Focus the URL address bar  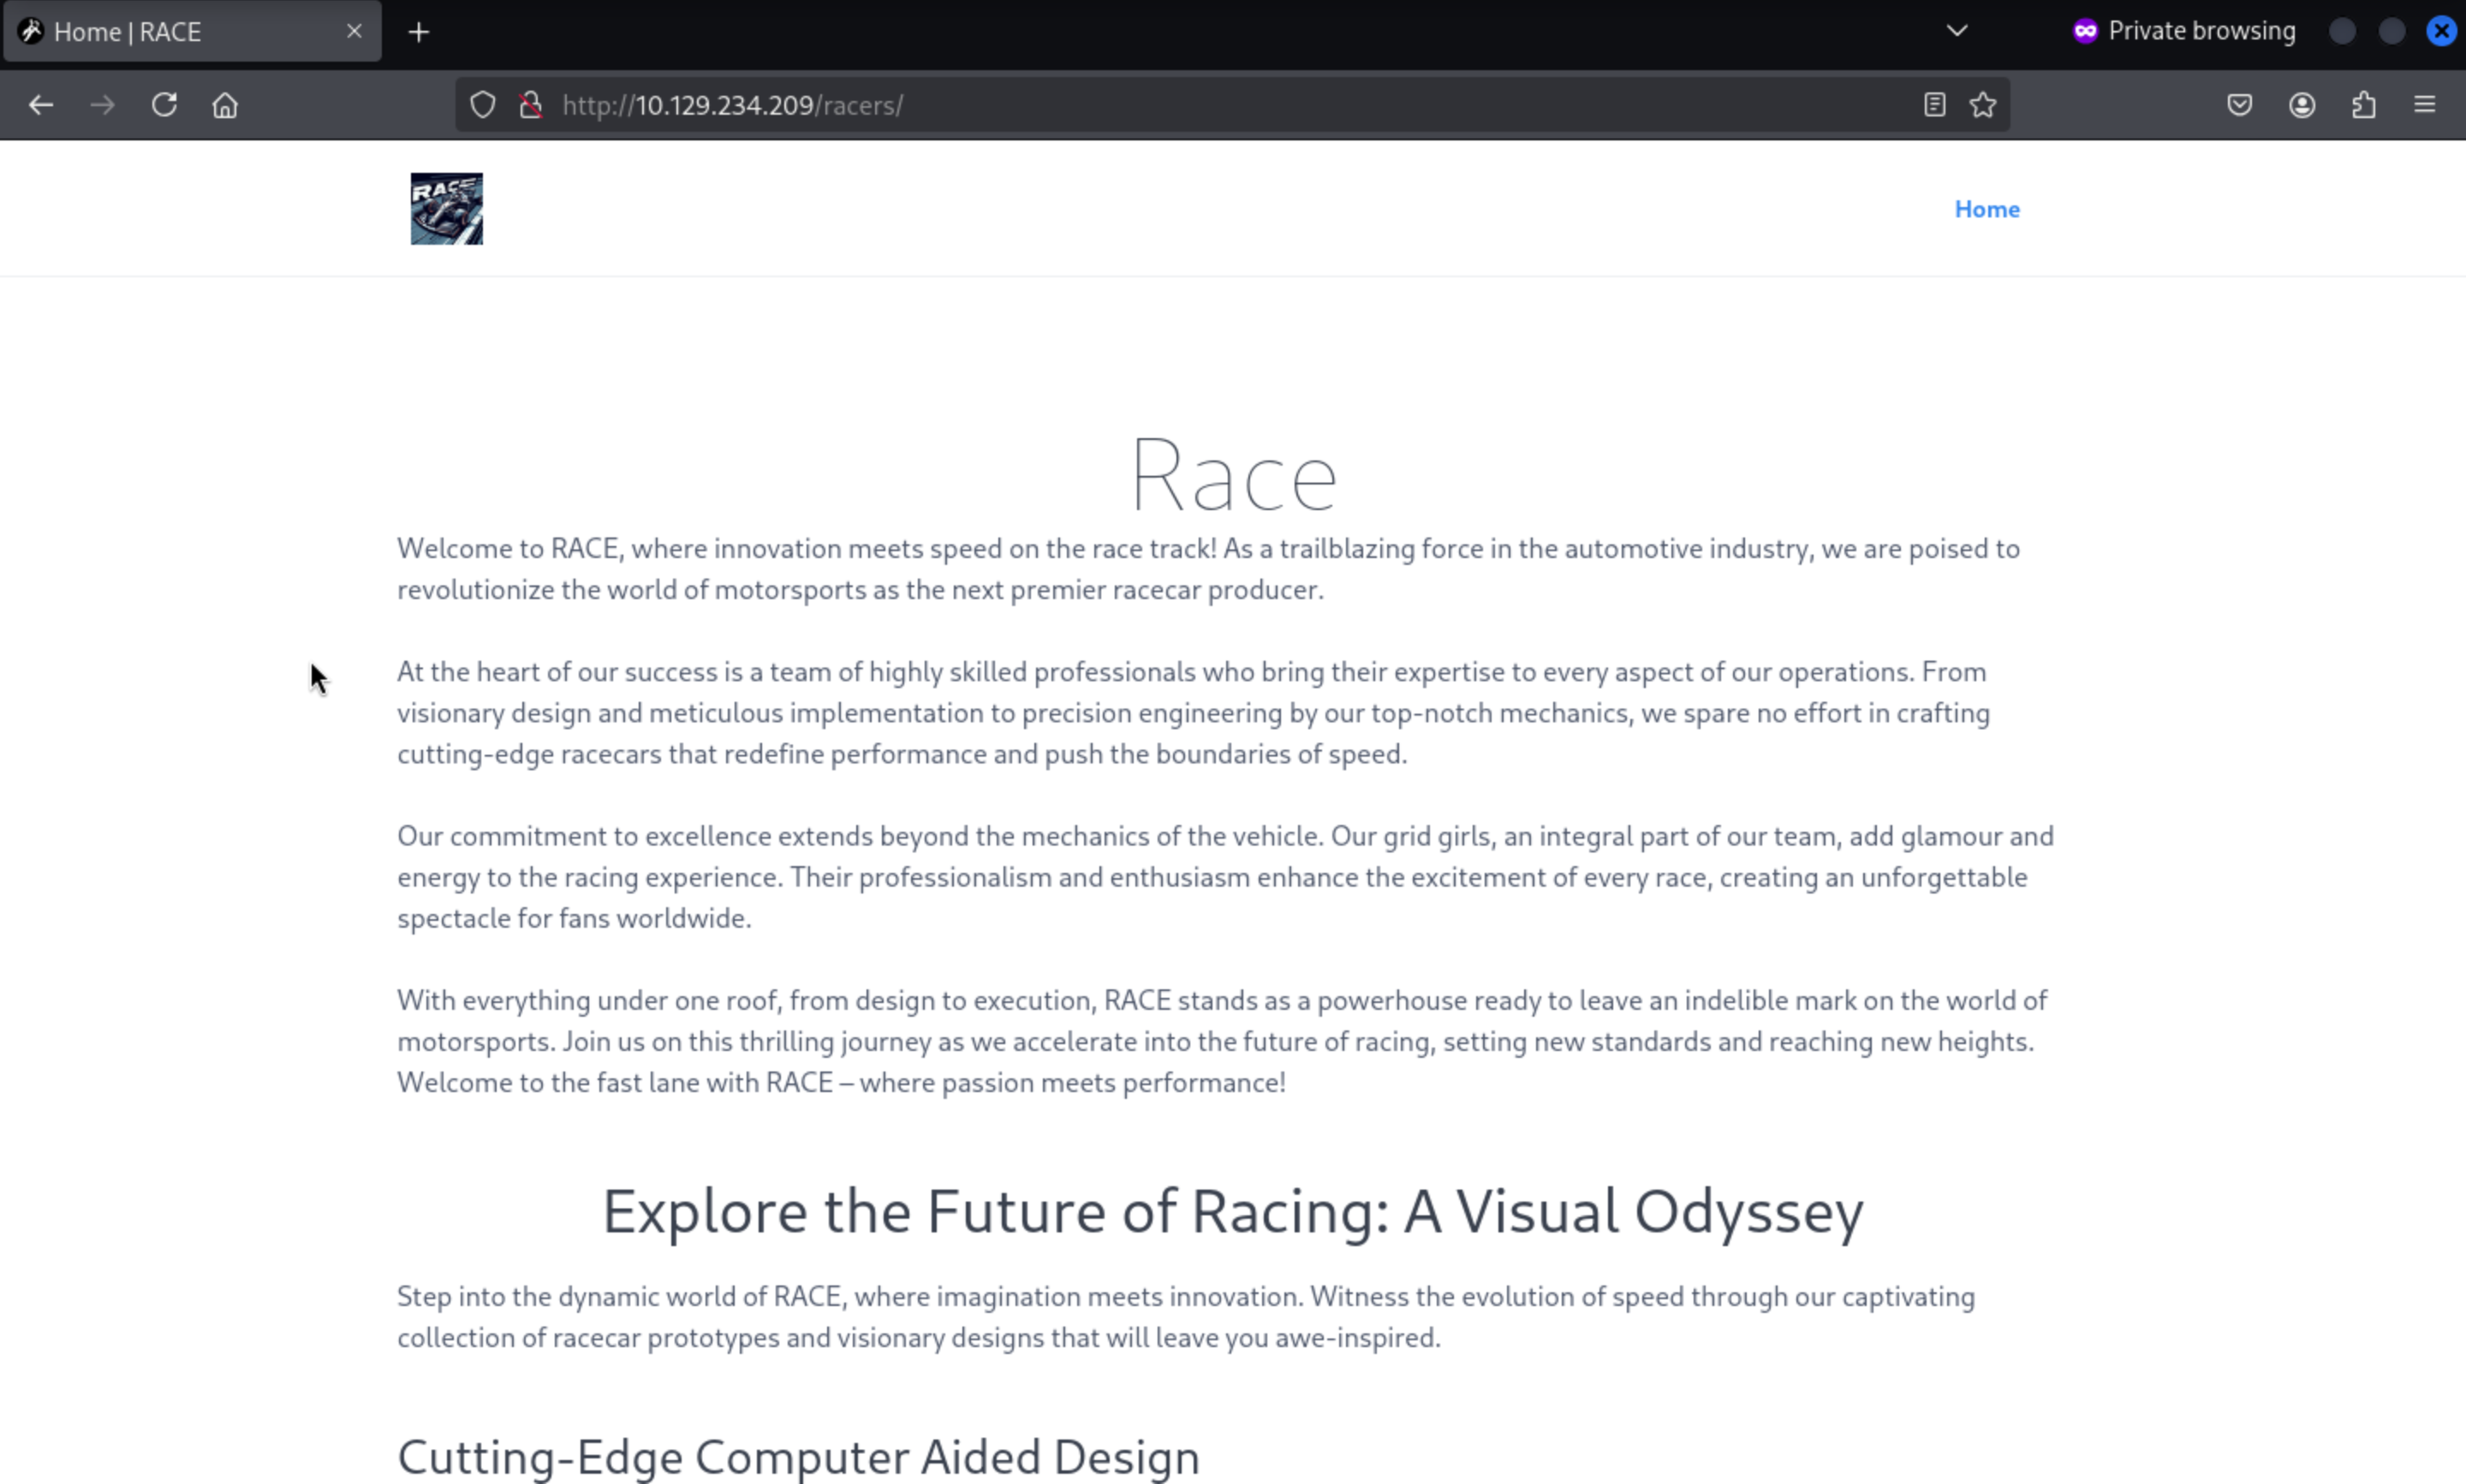pyautogui.click(x=1200, y=105)
